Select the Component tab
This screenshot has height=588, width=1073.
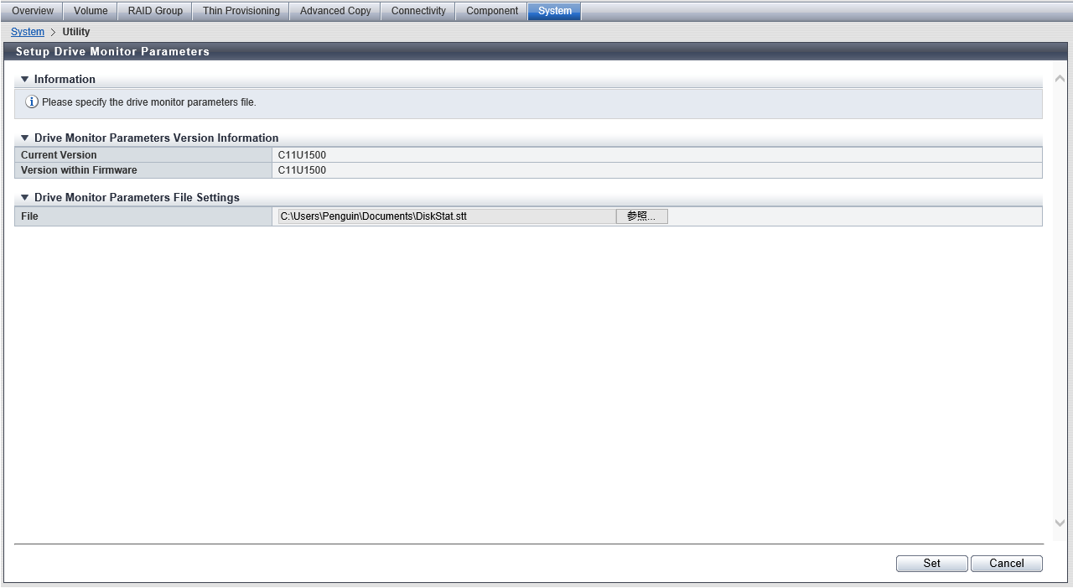pyautogui.click(x=492, y=11)
